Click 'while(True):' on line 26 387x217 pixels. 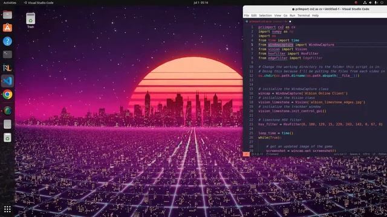coord(270,138)
